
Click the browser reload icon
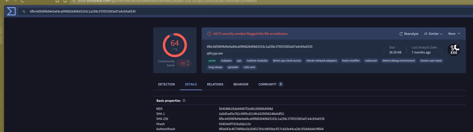[22, 1]
